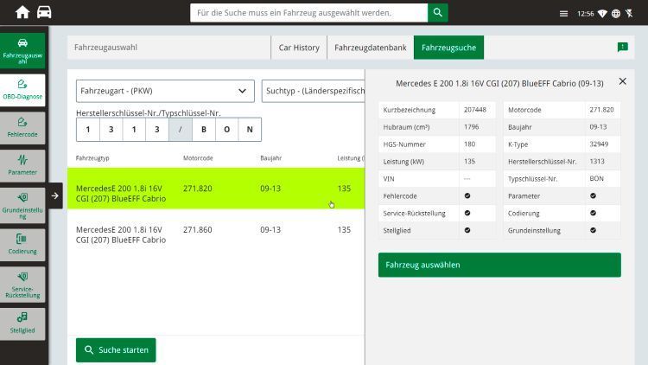The height and width of the screenshot is (365, 648).
Task: Click the Codierung checkmark in details
Action: tap(593, 213)
